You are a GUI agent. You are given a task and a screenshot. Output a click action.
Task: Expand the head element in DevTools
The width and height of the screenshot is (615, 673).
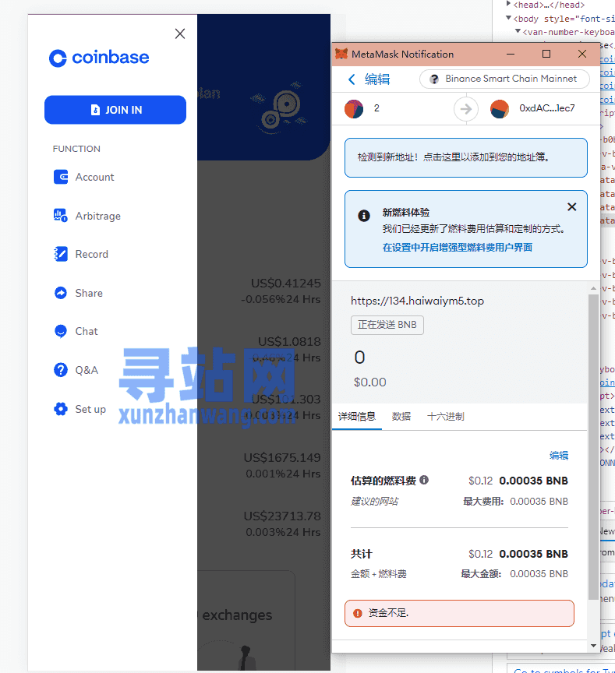[508, 4]
